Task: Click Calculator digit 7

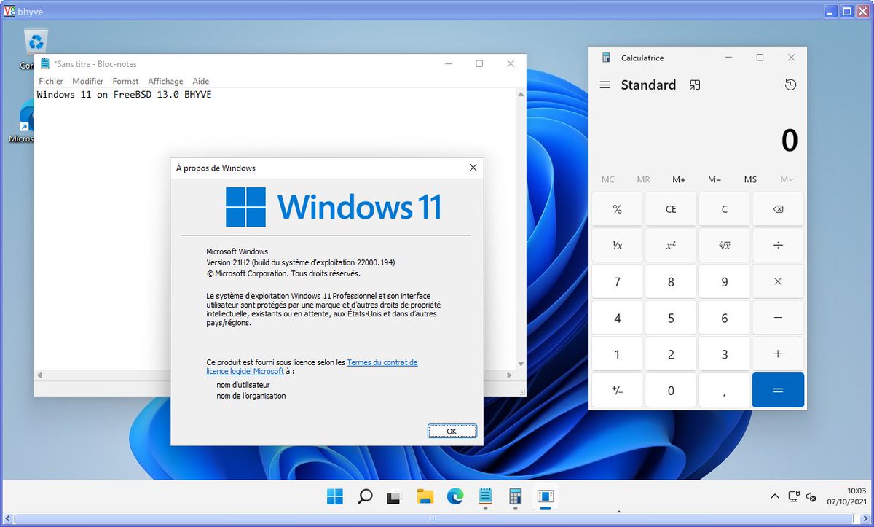Action: [618, 281]
